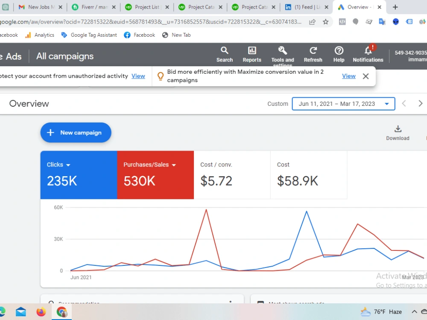Open the Google Ads Search tool
Image resolution: width=427 pixels, height=320 pixels.
point(225,55)
